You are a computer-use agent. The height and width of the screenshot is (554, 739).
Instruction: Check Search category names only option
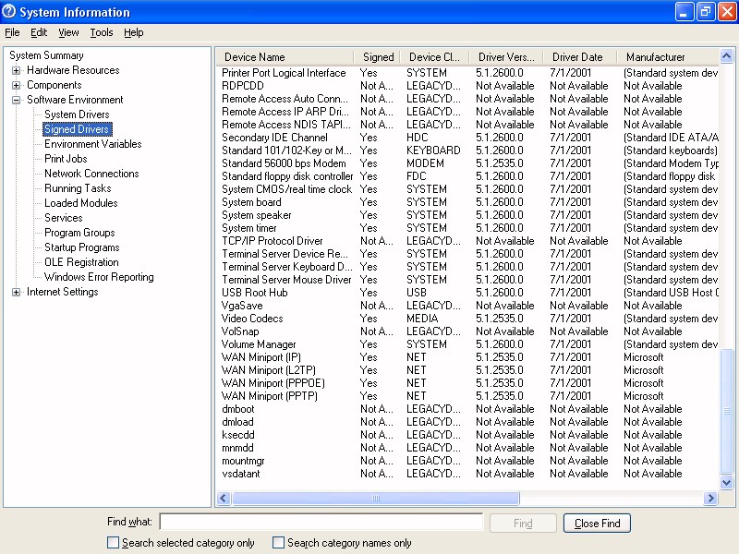point(279,543)
